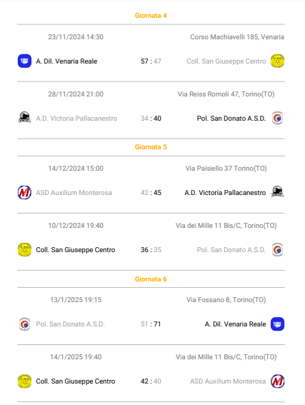Click Victoria Pallacanestro logo in the 14/12/2024 match
The width and height of the screenshot is (305, 405).
click(277, 192)
